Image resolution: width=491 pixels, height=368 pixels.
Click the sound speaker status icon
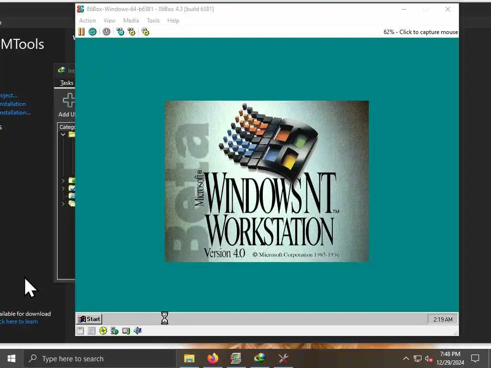point(138,331)
